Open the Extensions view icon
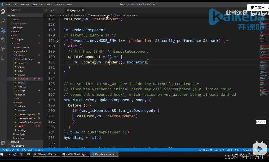The width and height of the screenshot is (269, 162). (3, 49)
